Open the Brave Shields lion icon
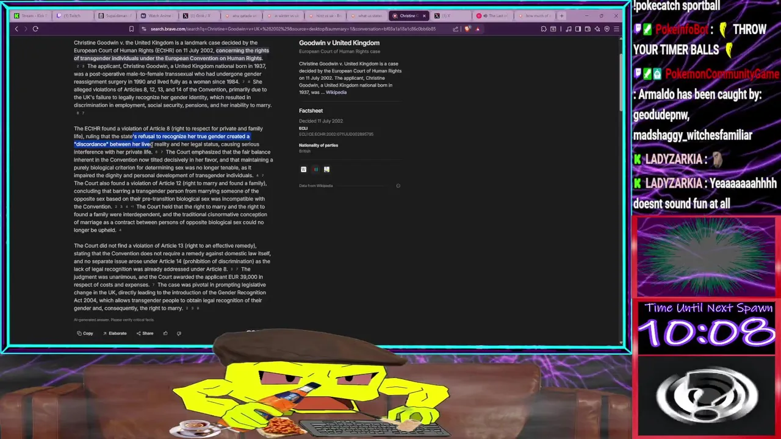Image resolution: width=781 pixels, height=439 pixels. click(467, 29)
